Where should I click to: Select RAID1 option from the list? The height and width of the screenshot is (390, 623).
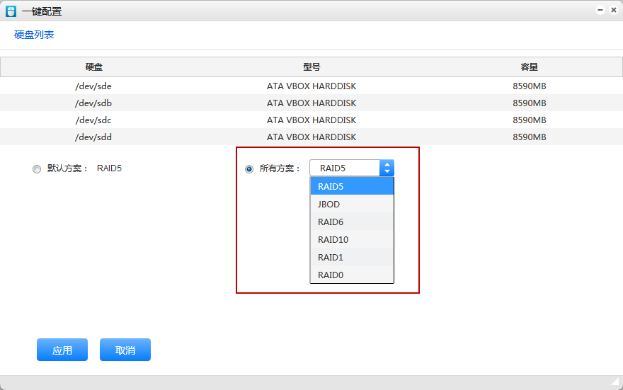pos(351,258)
